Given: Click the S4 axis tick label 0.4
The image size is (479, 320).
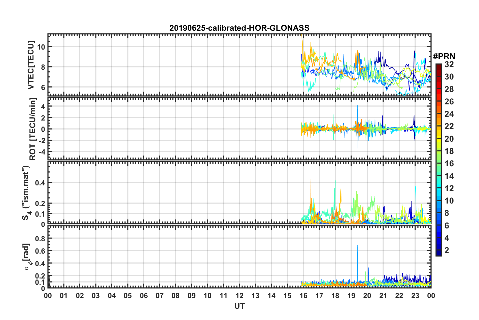Looking at the screenshot, I should tap(40, 183).
